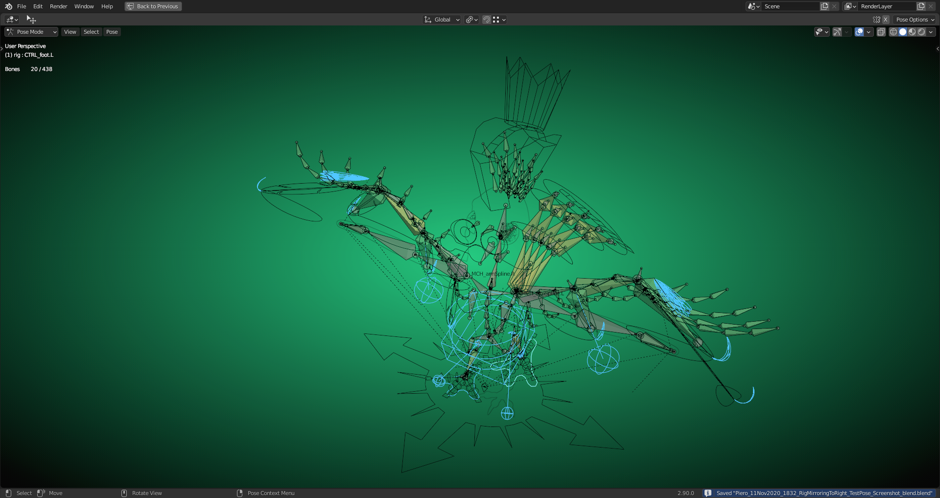This screenshot has height=498, width=940.
Task: Enable proportional editing
Action: [x=469, y=20]
